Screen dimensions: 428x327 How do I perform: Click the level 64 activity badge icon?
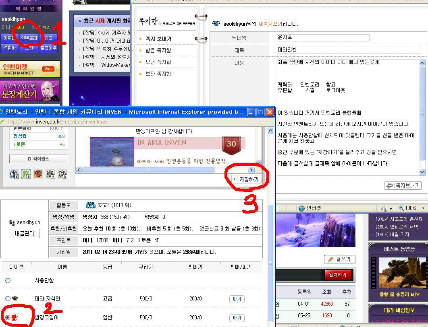[x=90, y=205]
